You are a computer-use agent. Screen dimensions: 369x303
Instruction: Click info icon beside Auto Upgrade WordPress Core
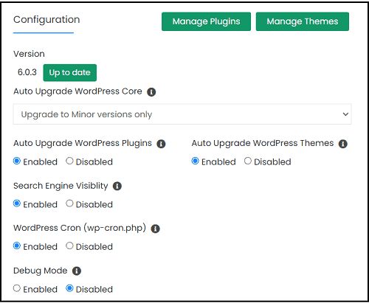(x=151, y=92)
